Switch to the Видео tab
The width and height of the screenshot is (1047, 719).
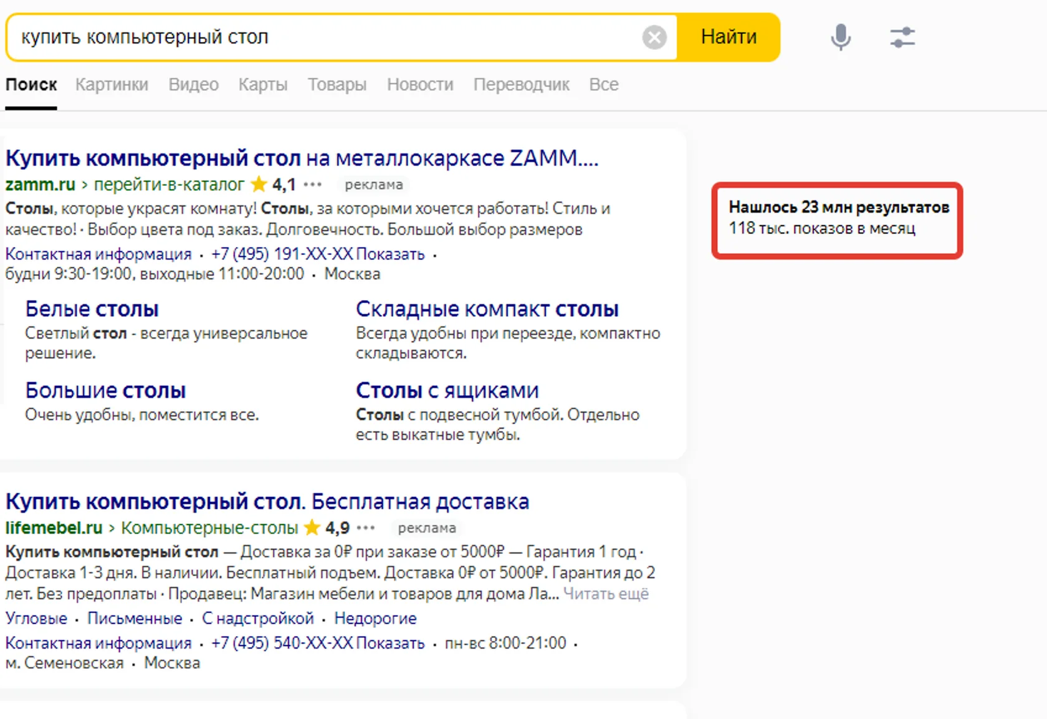[193, 85]
